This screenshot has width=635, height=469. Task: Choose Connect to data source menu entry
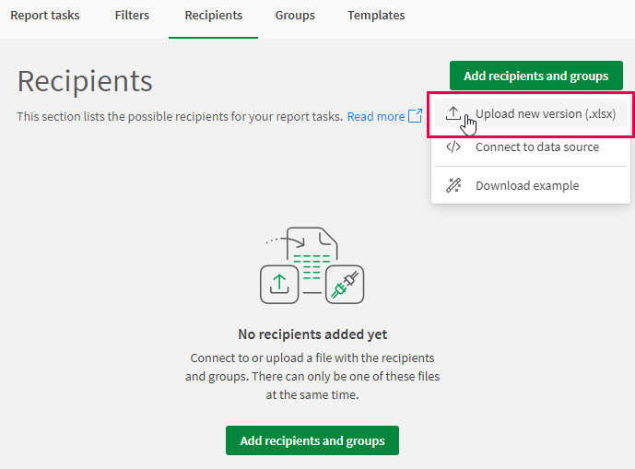click(536, 147)
